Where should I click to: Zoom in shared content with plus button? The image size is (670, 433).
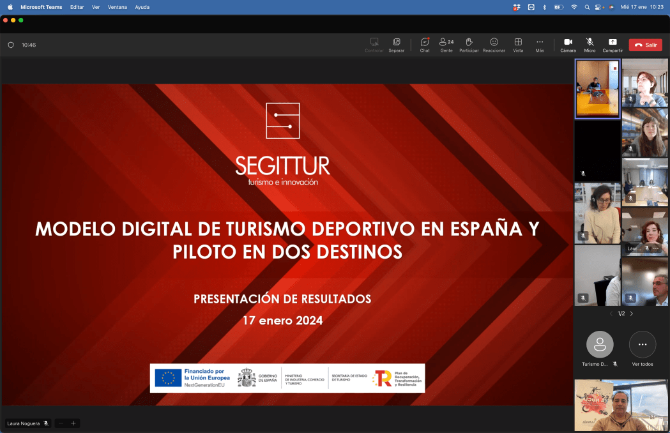pyautogui.click(x=73, y=423)
